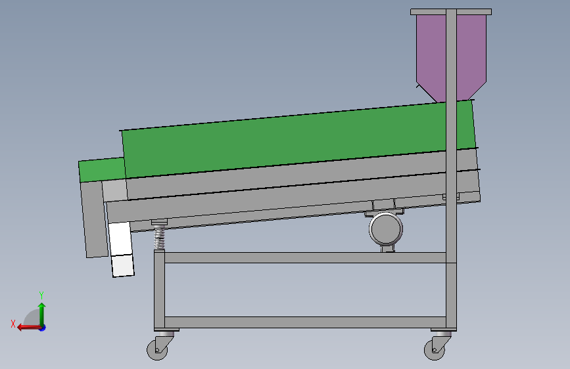Screen dimensions: 570x369
Task: Select the coil spring under the tray
Action: point(159,237)
